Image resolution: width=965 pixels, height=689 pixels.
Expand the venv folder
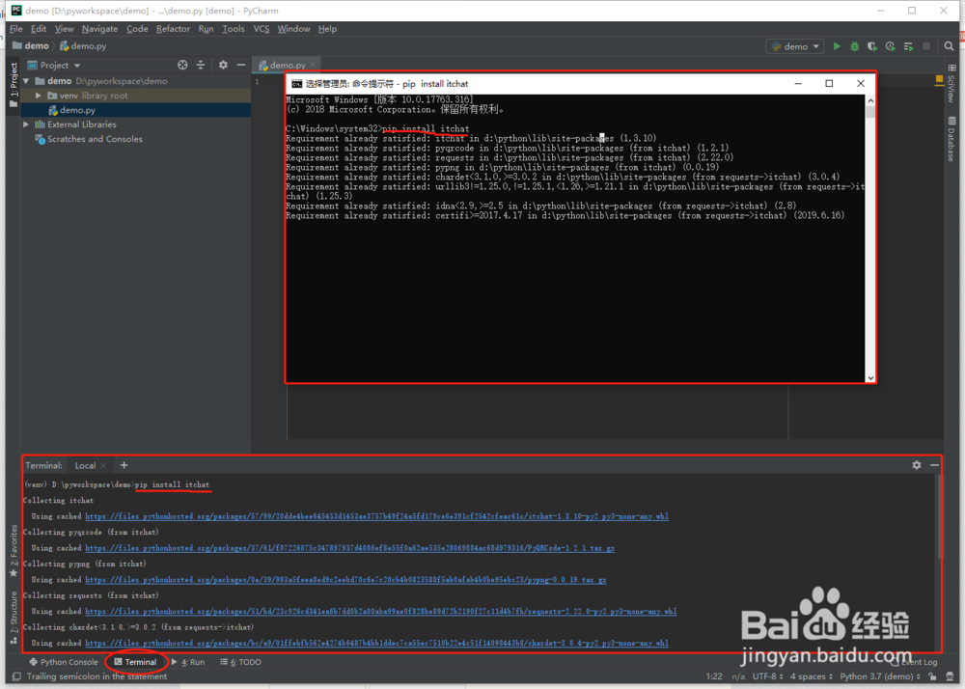(x=39, y=96)
